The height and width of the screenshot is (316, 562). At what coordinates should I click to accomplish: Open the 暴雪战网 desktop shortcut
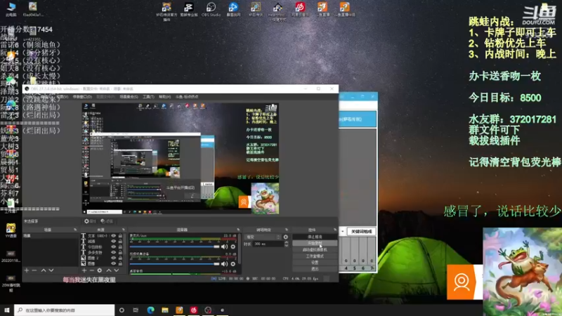coord(233,9)
